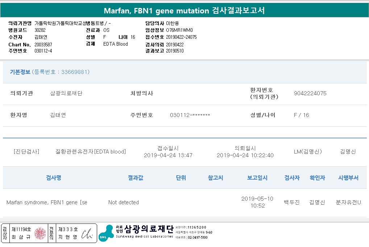Click the "Not detected" result value
The height and width of the screenshot is (247, 369).
[x=123, y=202]
